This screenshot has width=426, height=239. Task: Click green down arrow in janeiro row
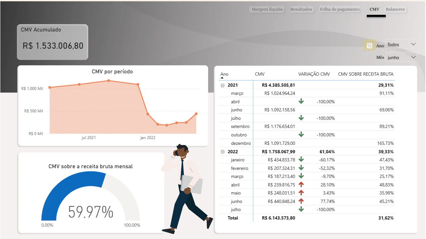301,159
